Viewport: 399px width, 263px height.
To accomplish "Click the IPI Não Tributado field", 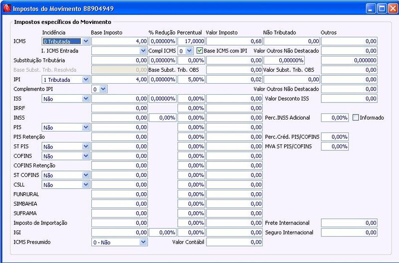I will coord(292,80).
